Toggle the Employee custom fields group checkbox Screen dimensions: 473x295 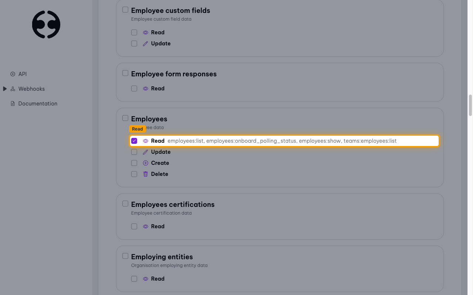coord(125,10)
